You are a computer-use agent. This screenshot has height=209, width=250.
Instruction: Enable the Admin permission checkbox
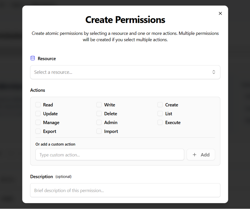(x=99, y=122)
